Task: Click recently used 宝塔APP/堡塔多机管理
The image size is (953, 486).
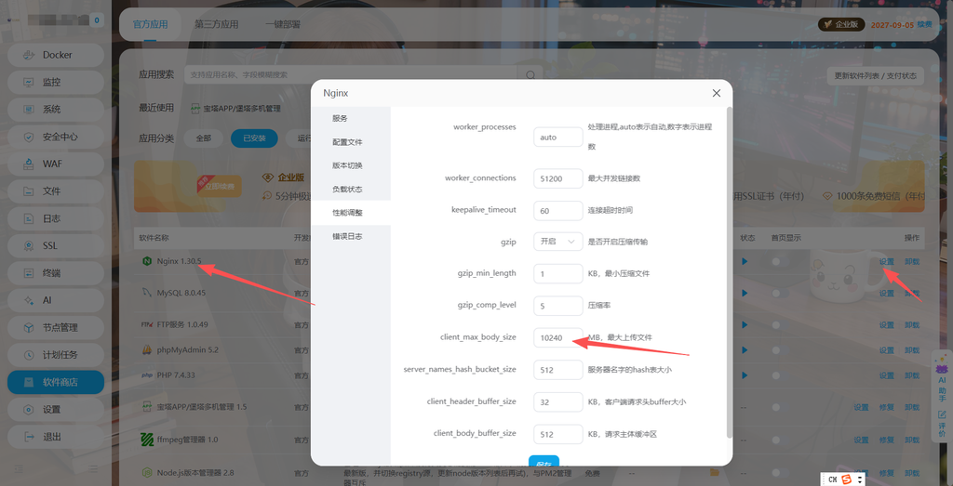Action: coord(235,108)
